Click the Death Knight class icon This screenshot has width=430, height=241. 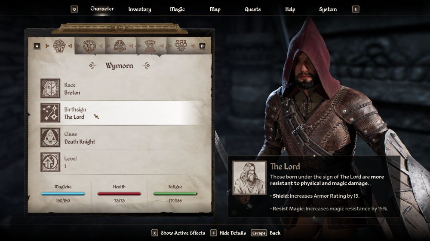(50, 137)
